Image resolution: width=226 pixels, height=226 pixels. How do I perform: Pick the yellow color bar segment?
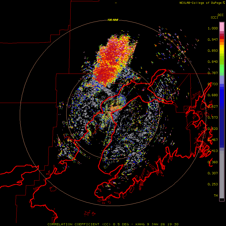tap(222, 49)
